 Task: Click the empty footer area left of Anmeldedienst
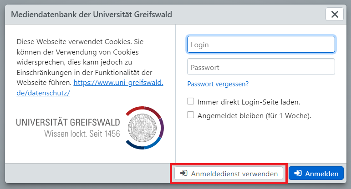[86, 173]
